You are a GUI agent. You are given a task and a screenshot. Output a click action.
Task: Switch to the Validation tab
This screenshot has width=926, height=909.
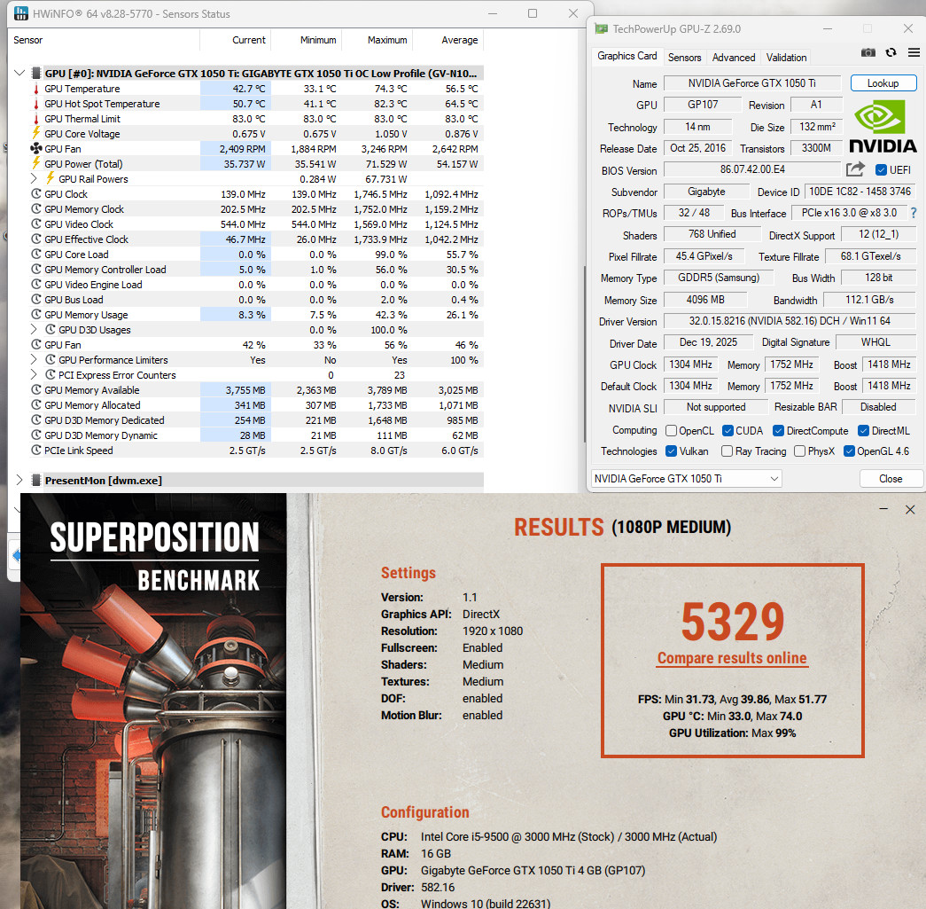coord(786,58)
